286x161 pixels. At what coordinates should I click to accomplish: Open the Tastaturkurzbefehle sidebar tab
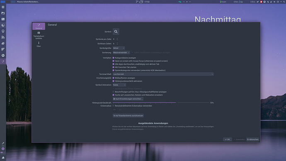39,35
